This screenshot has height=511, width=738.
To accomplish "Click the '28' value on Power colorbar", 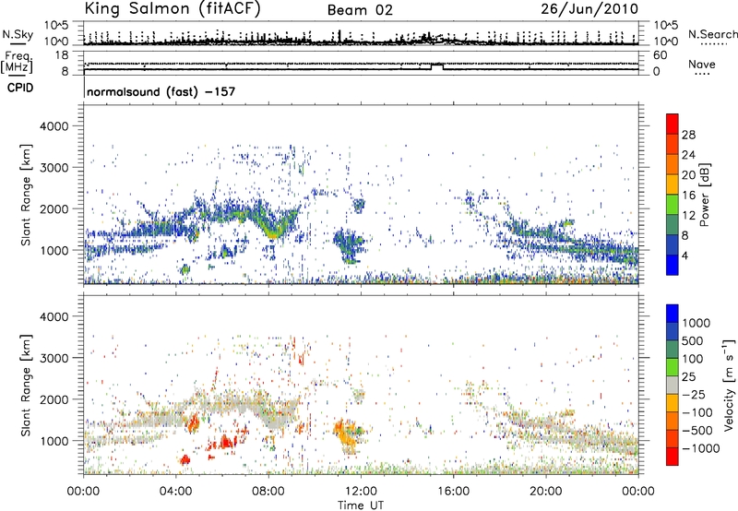I will pos(688,135).
